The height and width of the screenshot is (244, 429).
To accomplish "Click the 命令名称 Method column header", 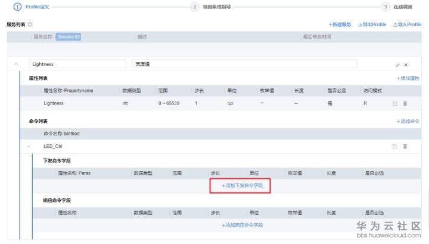I will coord(61,134).
